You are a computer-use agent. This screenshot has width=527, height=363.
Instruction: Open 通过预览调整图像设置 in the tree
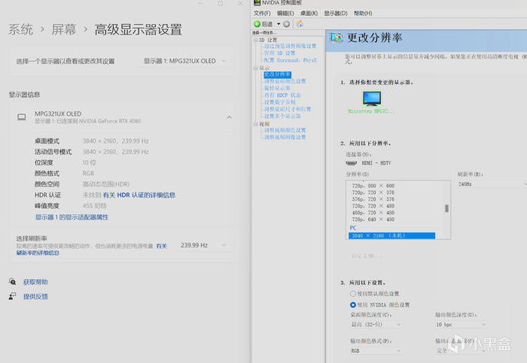(290, 46)
